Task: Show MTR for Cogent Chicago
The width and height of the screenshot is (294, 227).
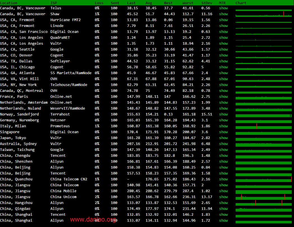Action: click(223, 67)
